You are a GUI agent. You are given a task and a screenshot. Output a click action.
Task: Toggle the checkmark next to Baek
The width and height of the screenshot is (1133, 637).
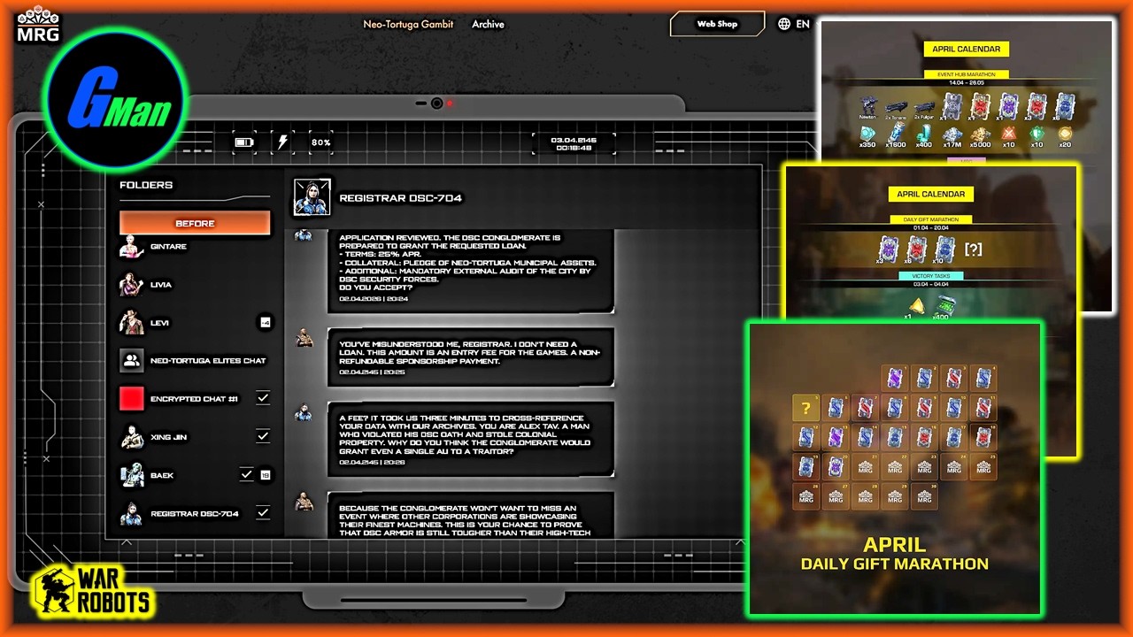click(x=247, y=475)
